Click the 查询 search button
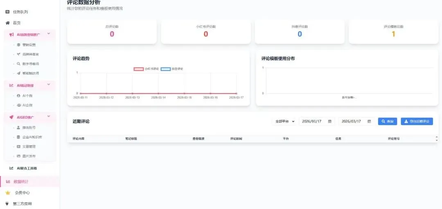 point(388,121)
